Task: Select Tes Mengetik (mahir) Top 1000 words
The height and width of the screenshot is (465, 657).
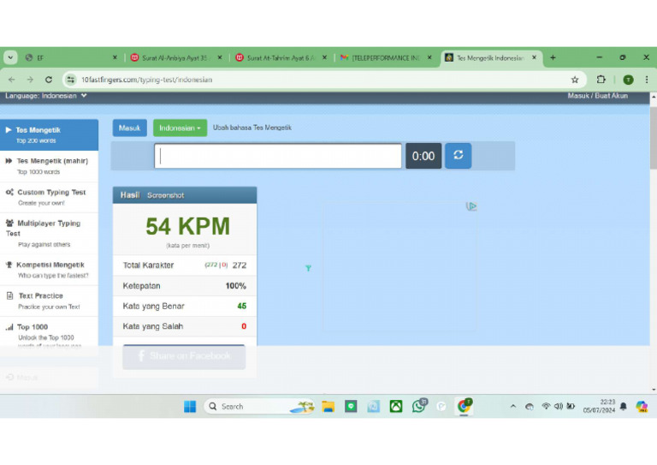Action: pos(49,166)
